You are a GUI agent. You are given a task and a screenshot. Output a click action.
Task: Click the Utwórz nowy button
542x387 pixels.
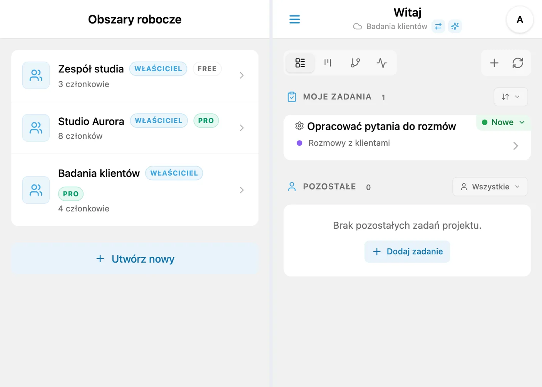(135, 259)
